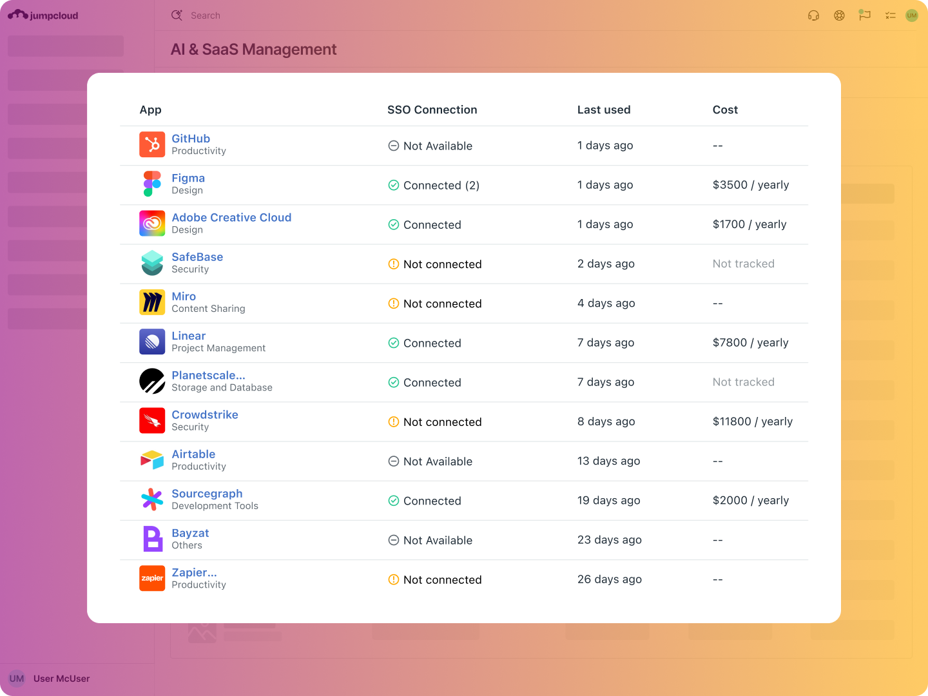Click the Airtable logo icon

(152, 460)
